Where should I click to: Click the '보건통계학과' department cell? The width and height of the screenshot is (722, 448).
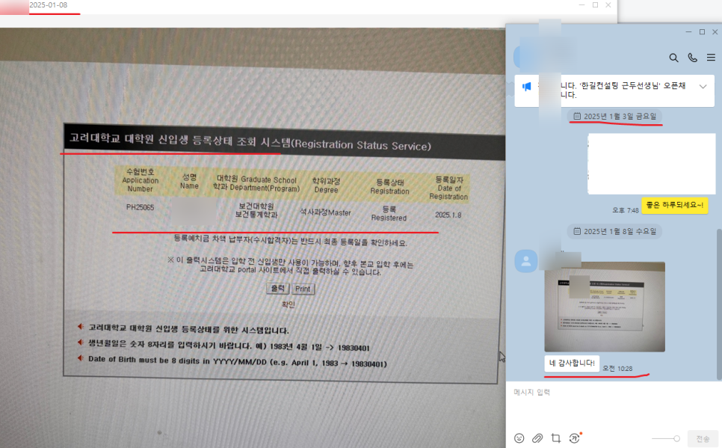tap(256, 215)
